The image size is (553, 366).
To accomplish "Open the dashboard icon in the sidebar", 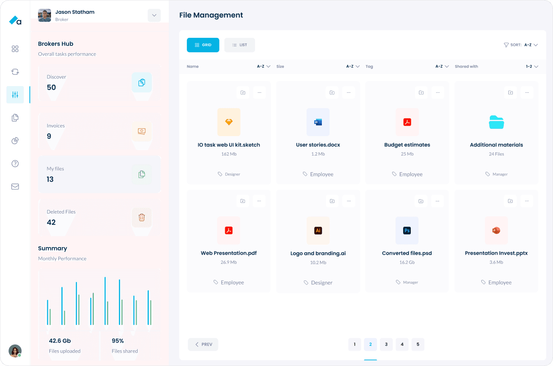I will coord(15,49).
